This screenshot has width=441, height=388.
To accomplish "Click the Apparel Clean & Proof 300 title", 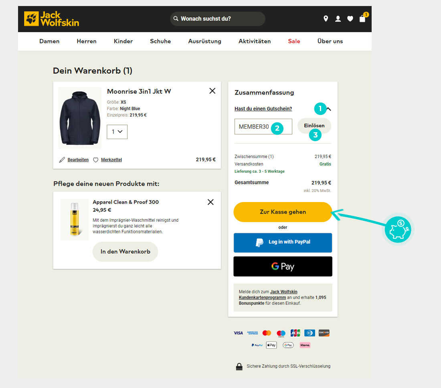I will click(x=126, y=202).
